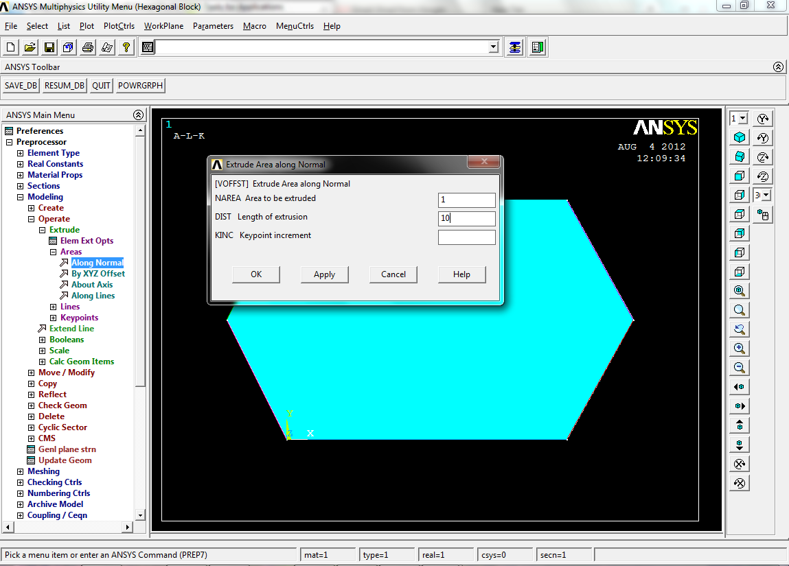Click the zoom in icon on right toolbar

tap(739, 348)
